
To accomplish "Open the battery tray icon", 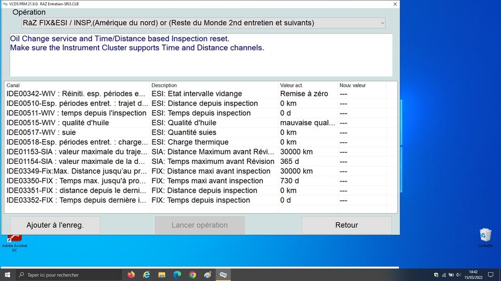I will tap(451, 275).
